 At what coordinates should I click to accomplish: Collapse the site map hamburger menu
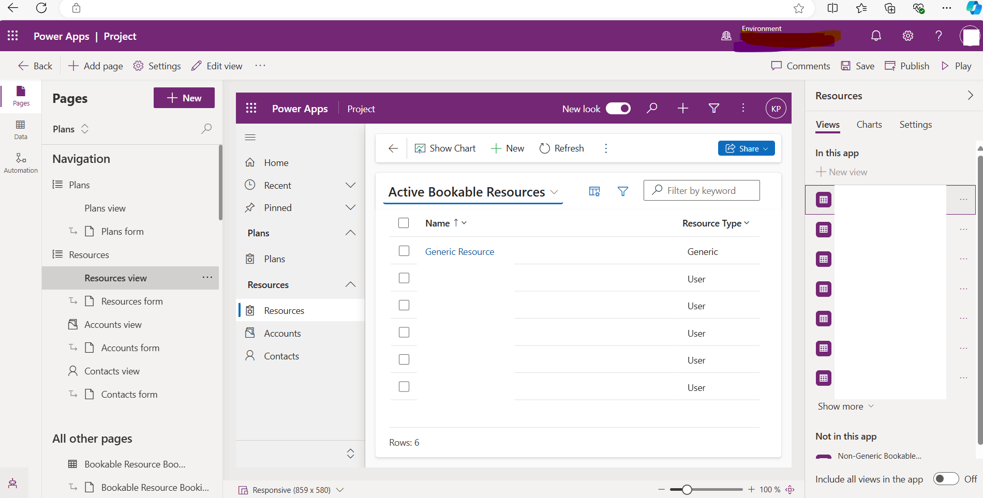pos(250,138)
